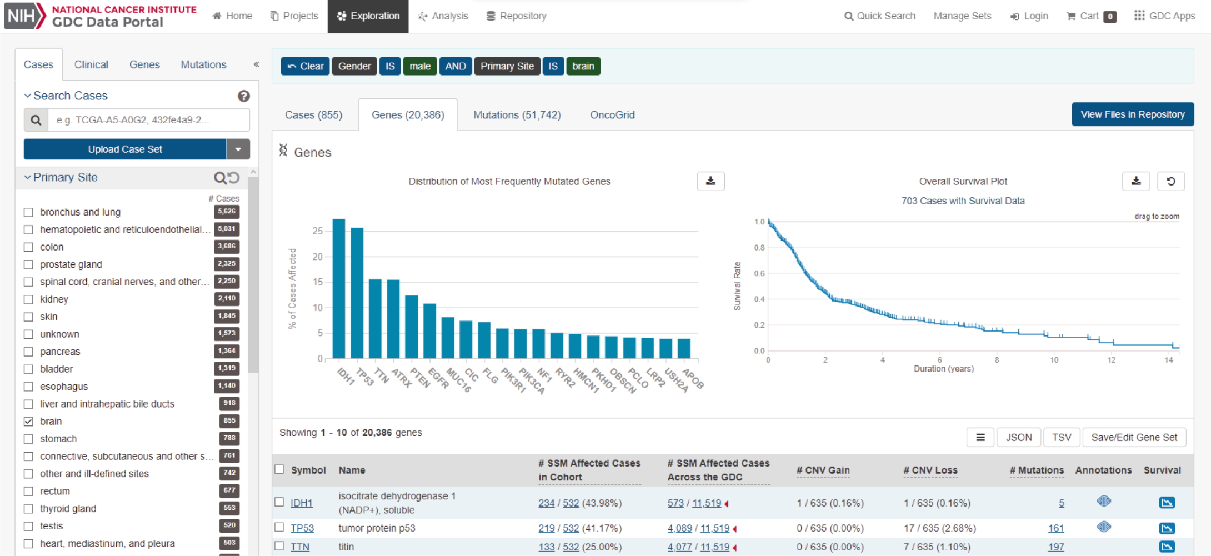Viewport: 1211px width, 556px height.
Task: Open the Repository menu item
Action: click(x=516, y=16)
